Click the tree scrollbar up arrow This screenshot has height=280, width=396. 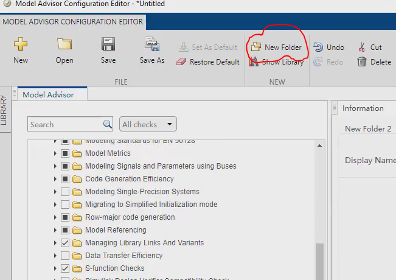click(x=319, y=145)
